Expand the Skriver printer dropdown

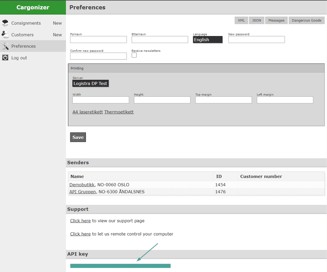90,83
